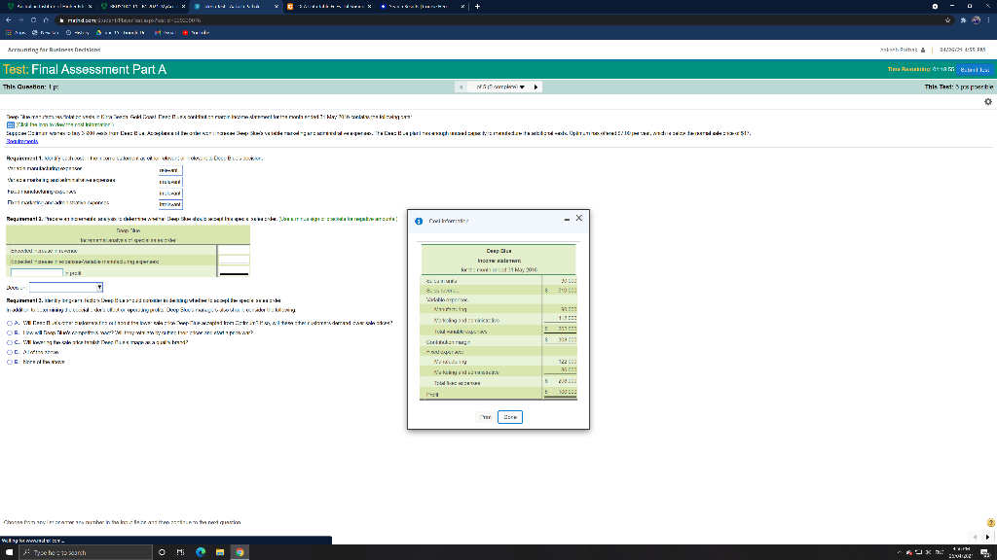Open the Chrome profile avatar
The image size is (997, 560).
[x=976, y=20]
